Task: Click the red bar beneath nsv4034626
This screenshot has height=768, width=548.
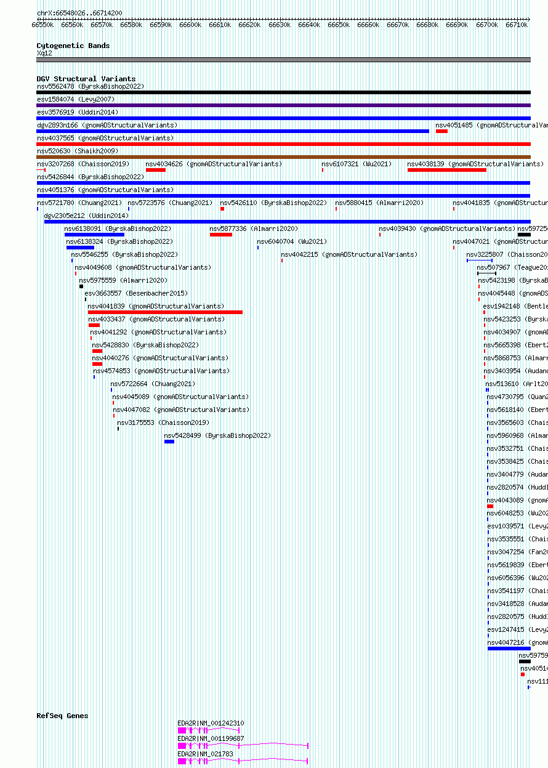Action: [156, 170]
